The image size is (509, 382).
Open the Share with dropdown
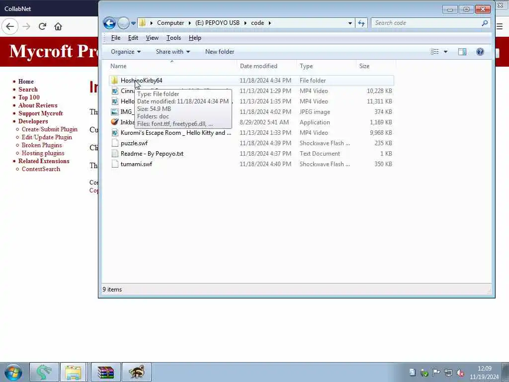click(x=172, y=52)
